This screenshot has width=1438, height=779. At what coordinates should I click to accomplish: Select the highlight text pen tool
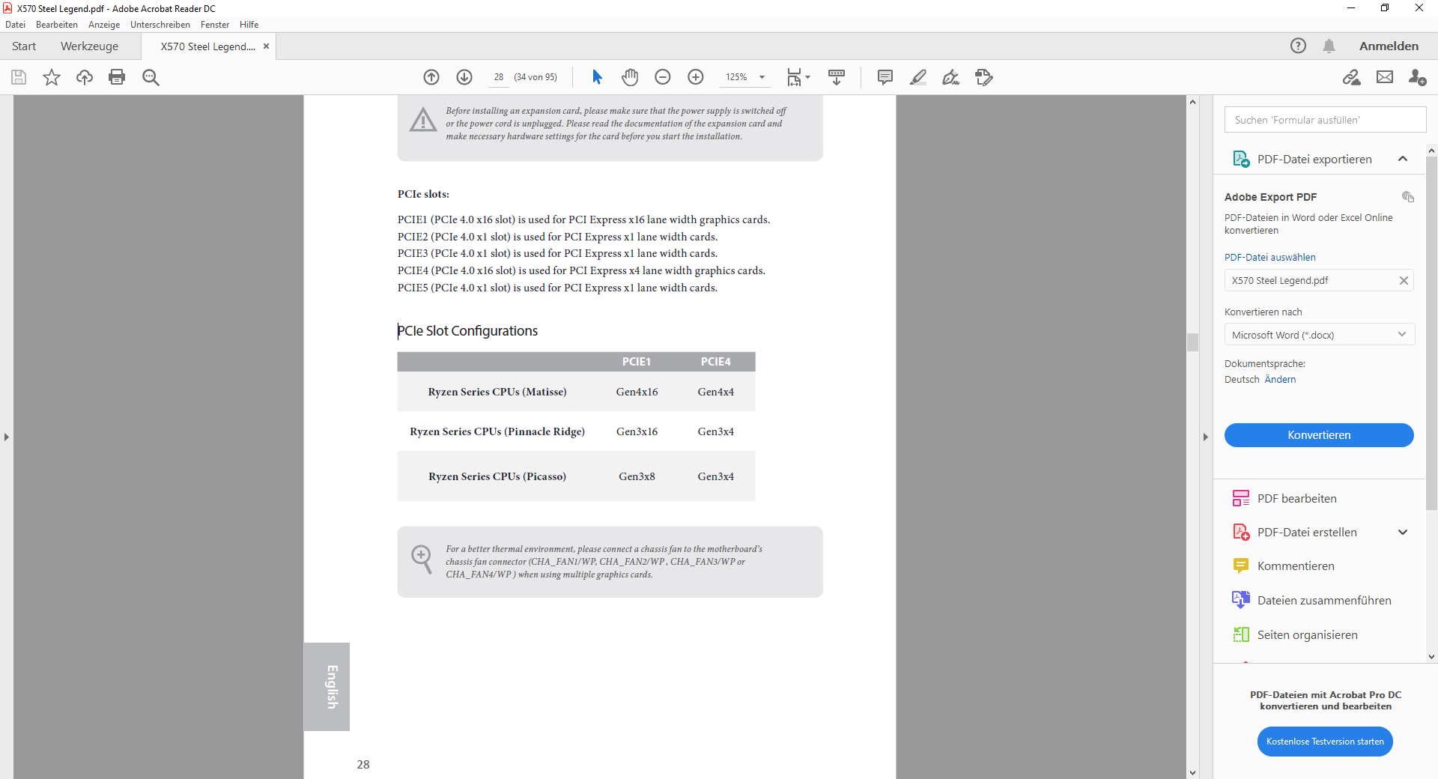[918, 77]
